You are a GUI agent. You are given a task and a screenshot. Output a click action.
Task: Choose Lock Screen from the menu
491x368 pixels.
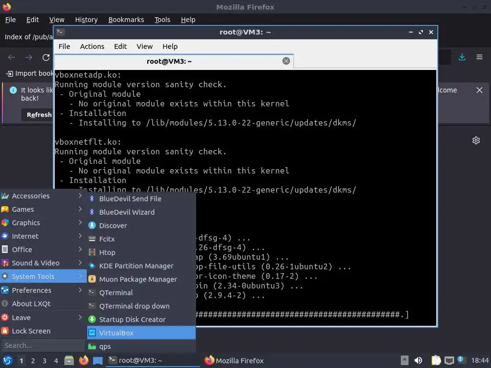tap(43, 331)
